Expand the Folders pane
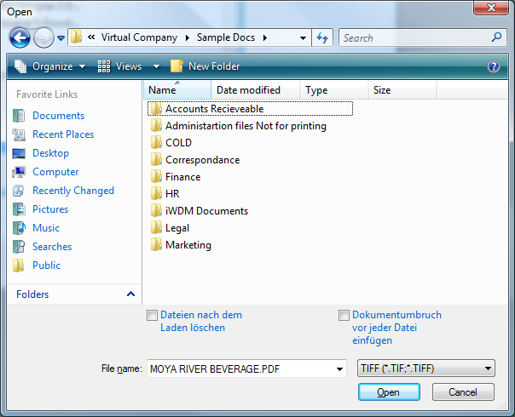The width and height of the screenshot is (515, 417). 130,294
